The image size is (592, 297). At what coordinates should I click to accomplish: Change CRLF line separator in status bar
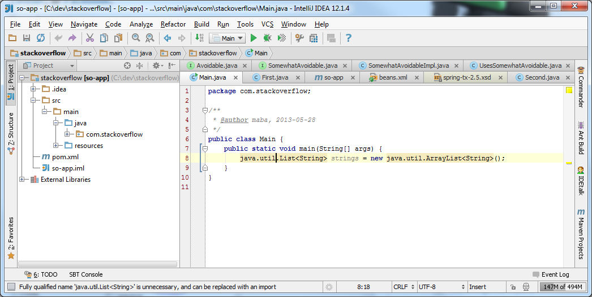[x=404, y=287]
